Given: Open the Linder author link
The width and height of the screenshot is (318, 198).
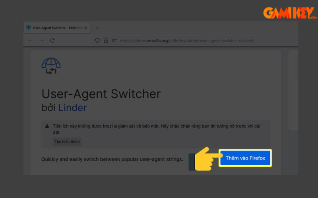Looking at the screenshot, I should pos(72,108).
